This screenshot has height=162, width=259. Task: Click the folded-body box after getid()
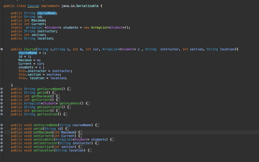coord(55,93)
